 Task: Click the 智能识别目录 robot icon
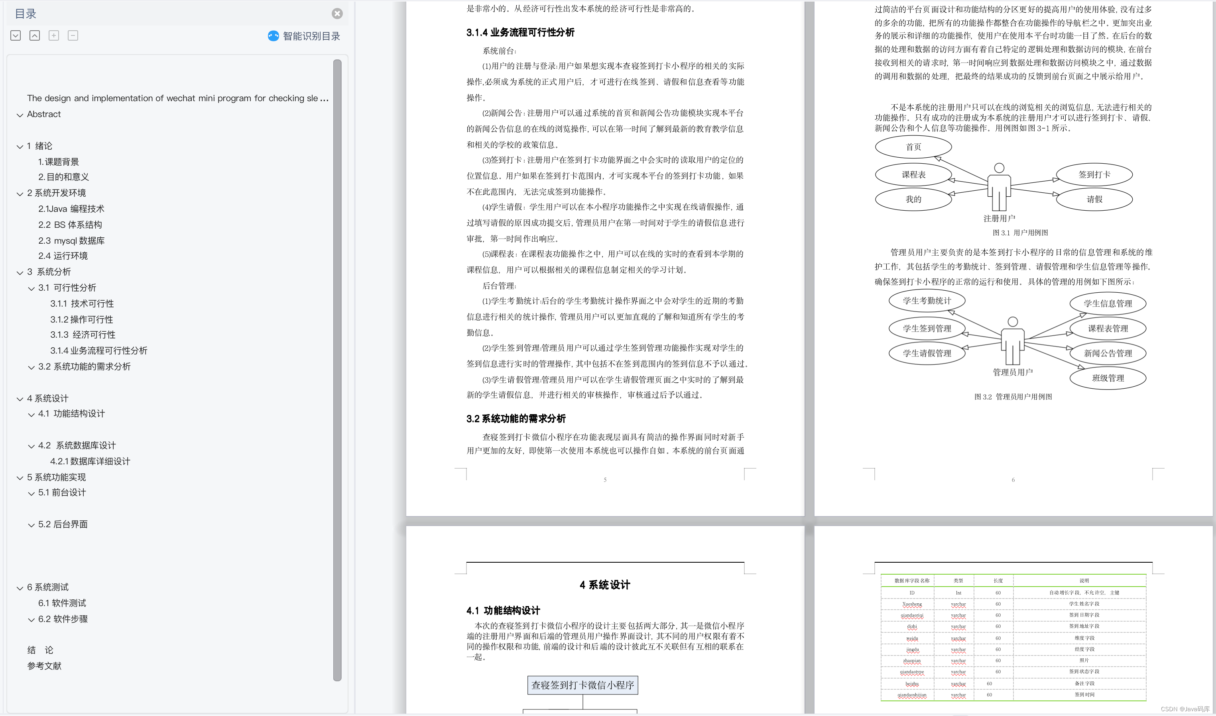click(x=274, y=36)
